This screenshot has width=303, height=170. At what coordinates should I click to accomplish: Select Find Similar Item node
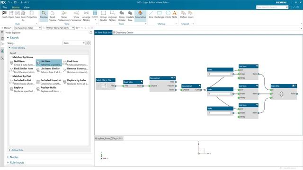pyautogui.click(x=22, y=70)
